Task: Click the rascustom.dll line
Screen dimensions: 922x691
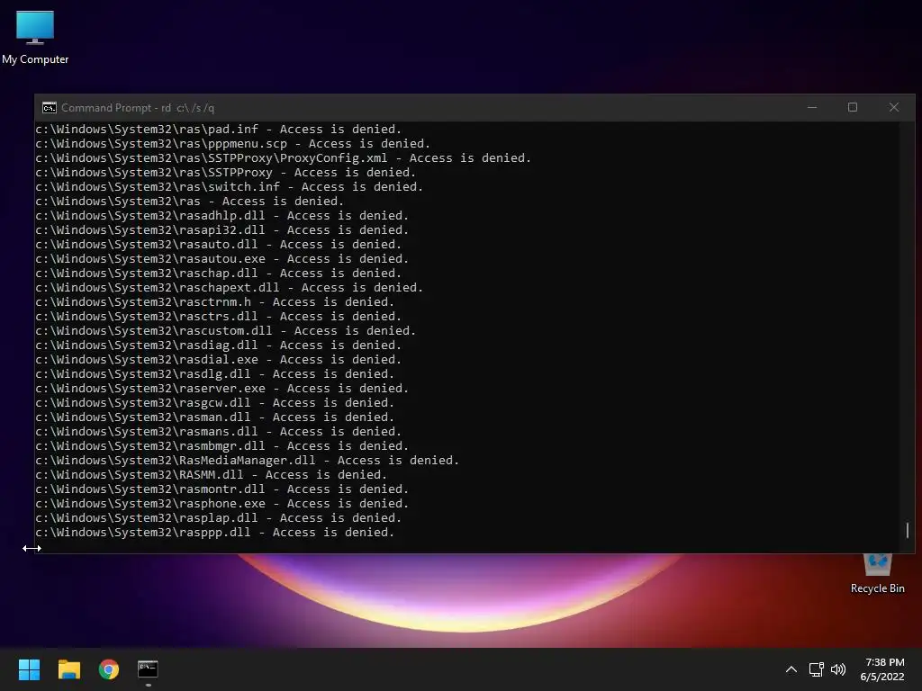Action: point(225,331)
